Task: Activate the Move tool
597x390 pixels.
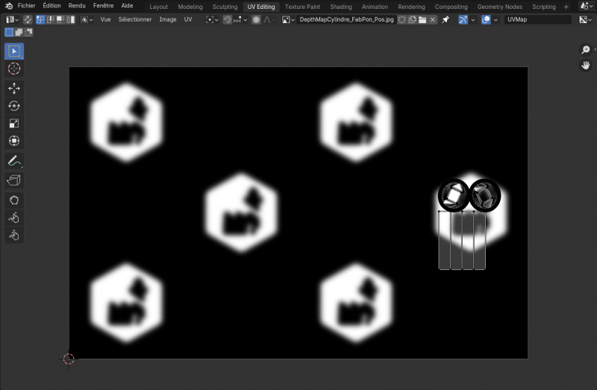Action: 14,88
